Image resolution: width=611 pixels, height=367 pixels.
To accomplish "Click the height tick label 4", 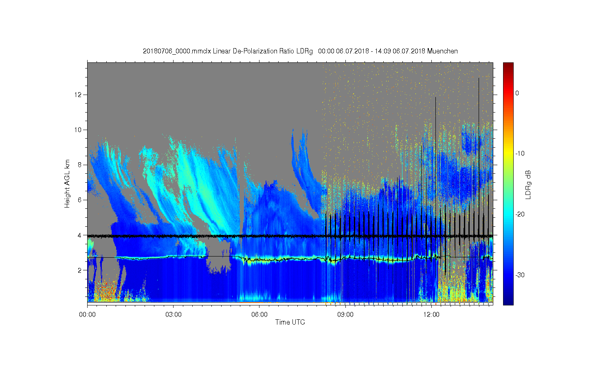I will [x=80, y=235].
